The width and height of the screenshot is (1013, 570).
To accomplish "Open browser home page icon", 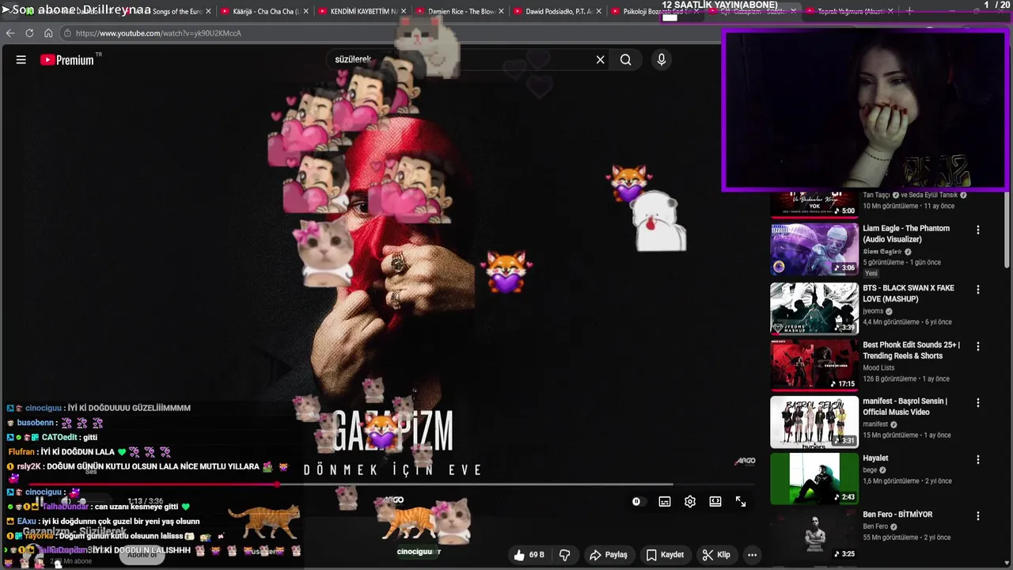I will (48, 33).
